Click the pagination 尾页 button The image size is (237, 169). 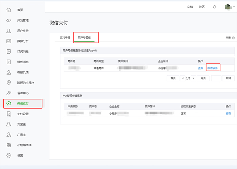coord(203,78)
